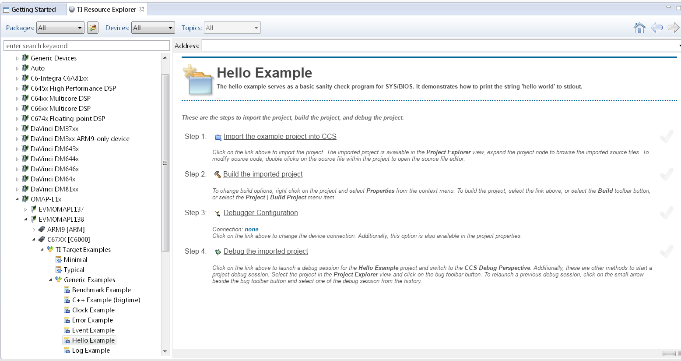The width and height of the screenshot is (681, 361).
Task: Click the hammer icon for Build step
Action: point(218,174)
